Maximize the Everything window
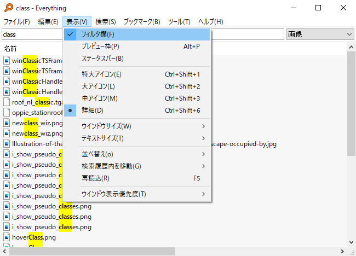The width and height of the screenshot is (356, 256). click(x=318, y=8)
